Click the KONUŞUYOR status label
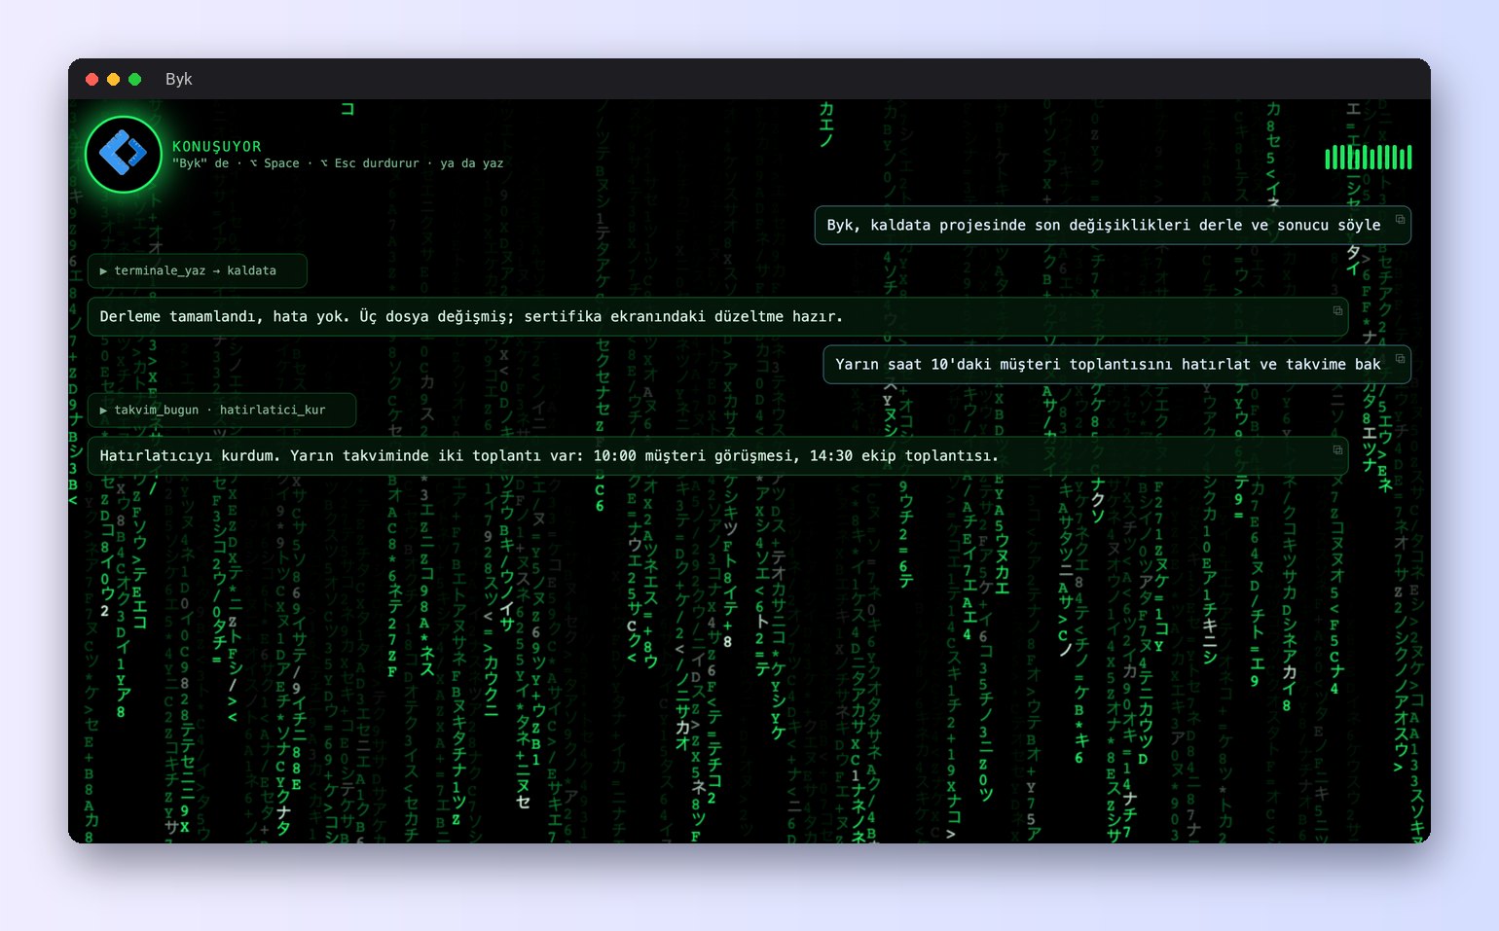This screenshot has width=1499, height=931. pyautogui.click(x=217, y=146)
